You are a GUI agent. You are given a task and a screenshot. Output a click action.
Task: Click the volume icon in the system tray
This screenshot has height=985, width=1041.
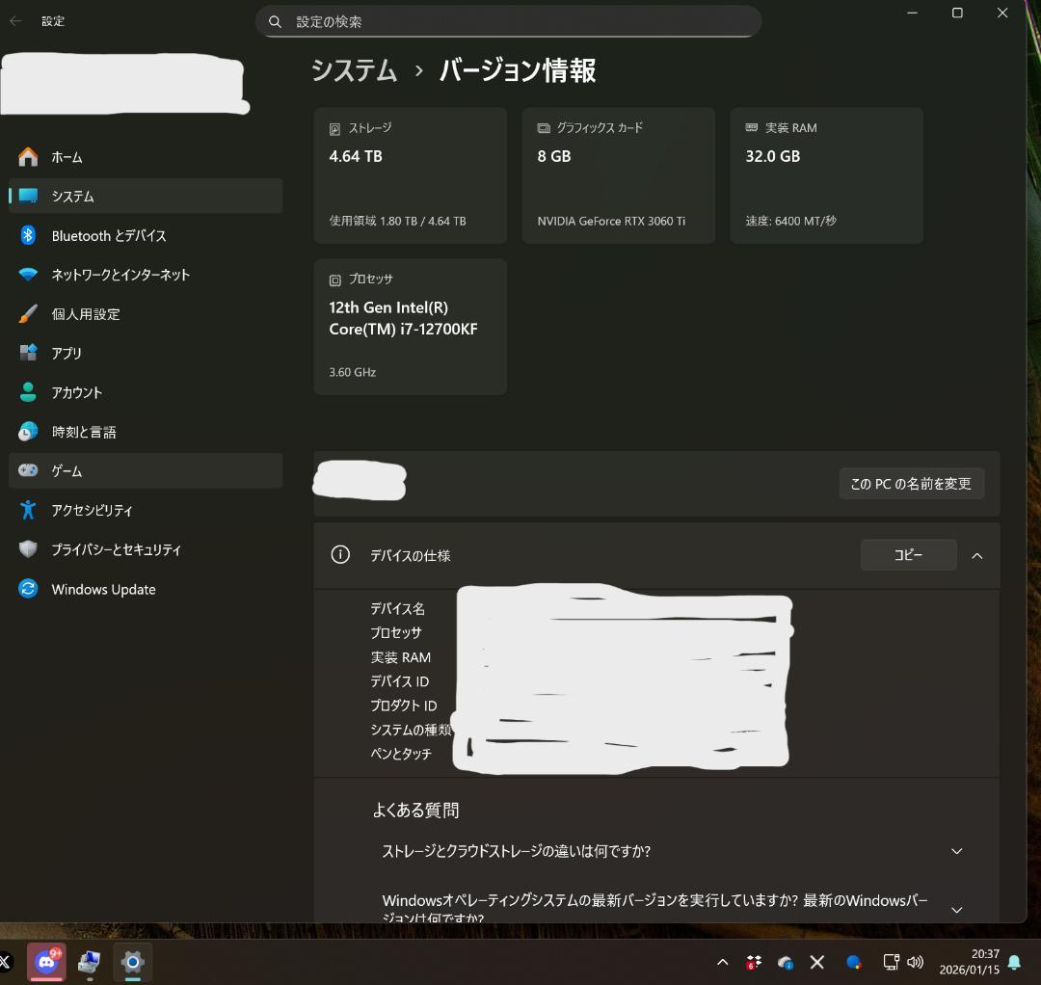[914, 961]
